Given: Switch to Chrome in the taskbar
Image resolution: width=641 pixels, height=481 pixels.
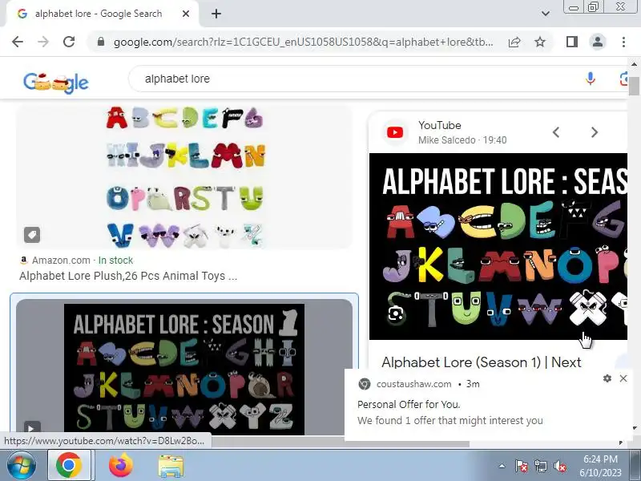Looking at the screenshot, I should (69, 466).
